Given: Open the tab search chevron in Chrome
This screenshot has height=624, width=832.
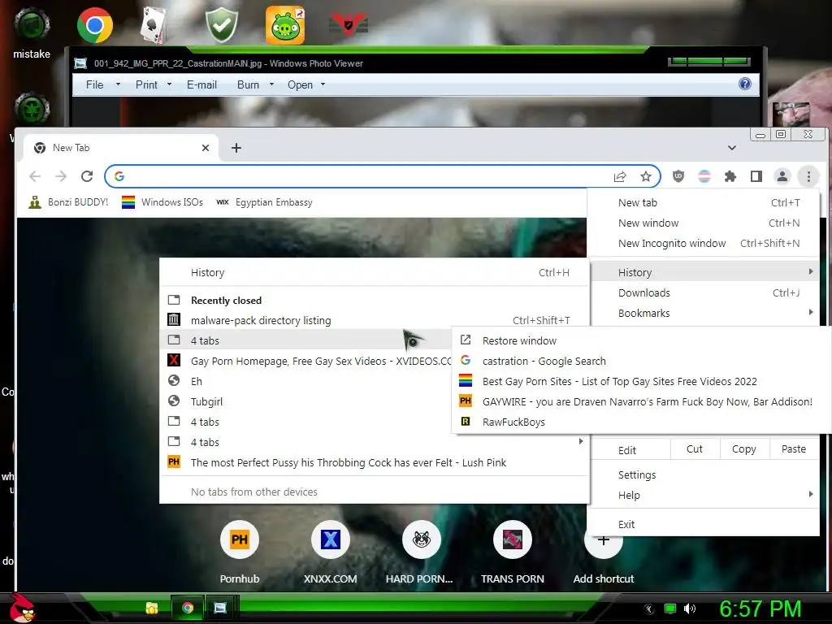Looking at the screenshot, I should (x=732, y=148).
